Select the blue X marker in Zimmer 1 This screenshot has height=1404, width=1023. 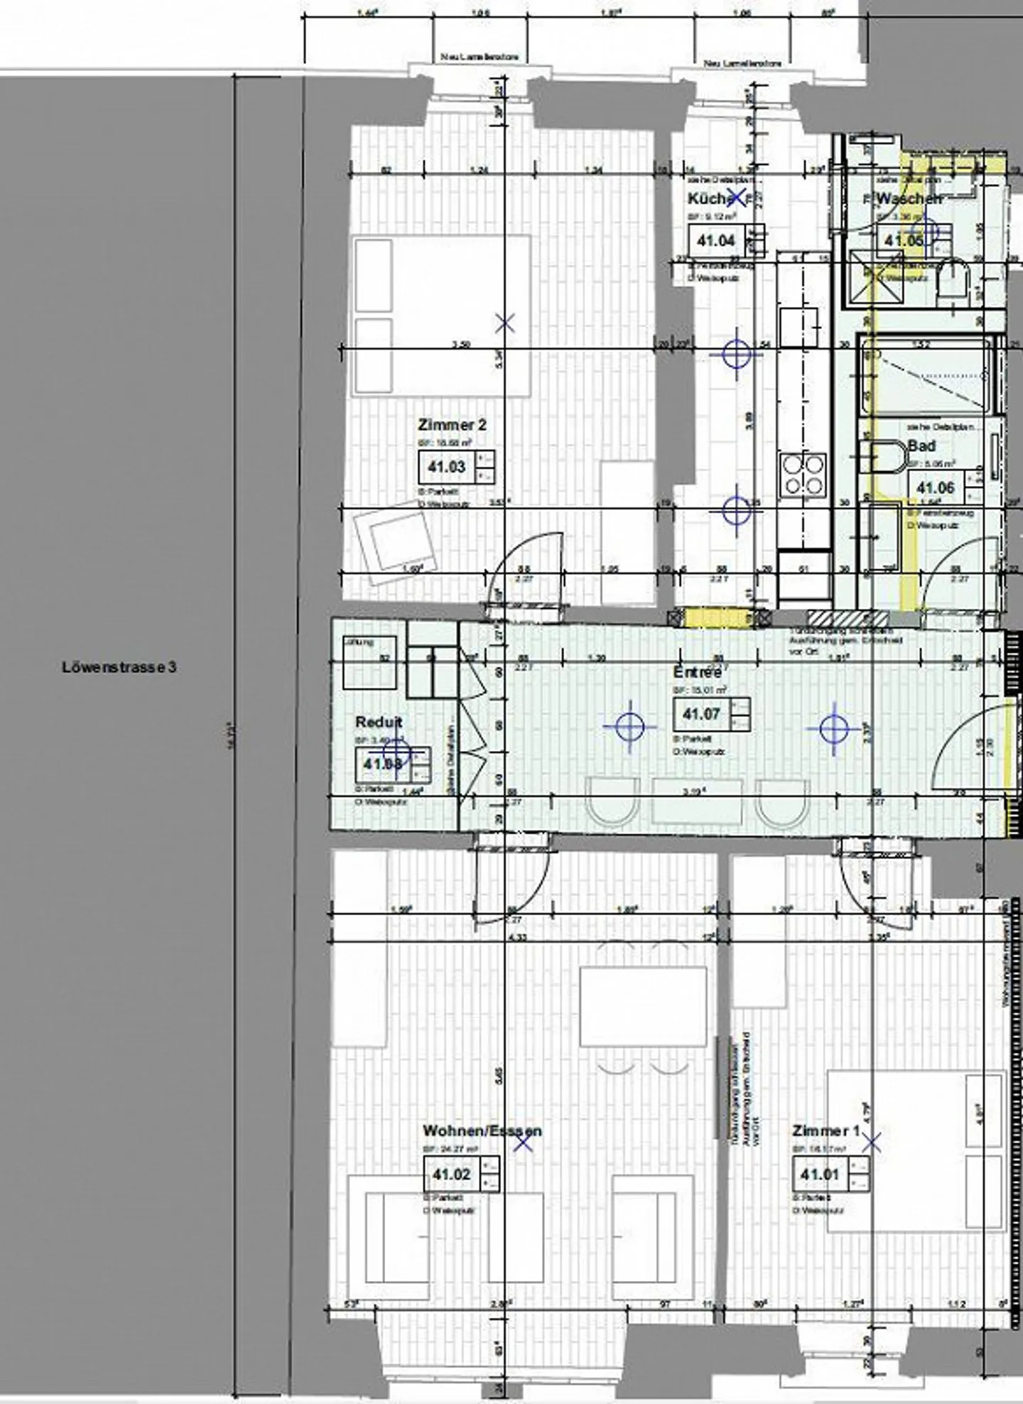point(873,1143)
